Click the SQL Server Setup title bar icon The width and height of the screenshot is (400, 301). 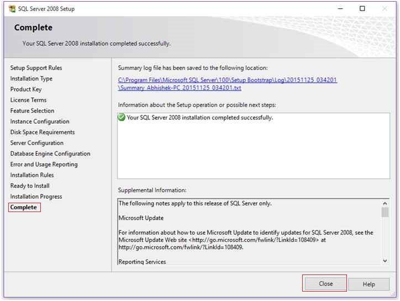click(x=12, y=9)
